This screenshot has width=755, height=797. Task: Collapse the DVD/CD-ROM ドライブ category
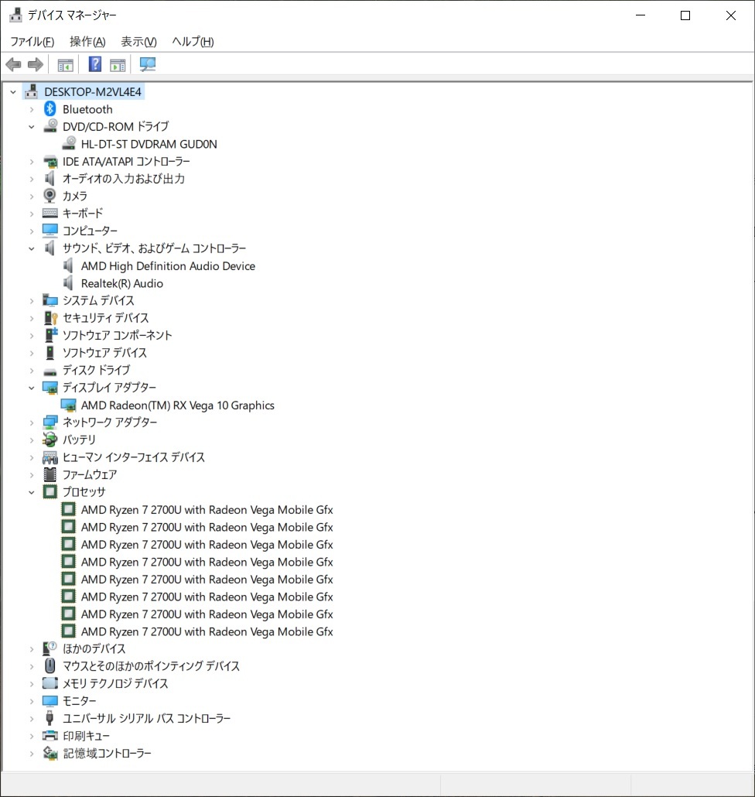pyautogui.click(x=32, y=127)
